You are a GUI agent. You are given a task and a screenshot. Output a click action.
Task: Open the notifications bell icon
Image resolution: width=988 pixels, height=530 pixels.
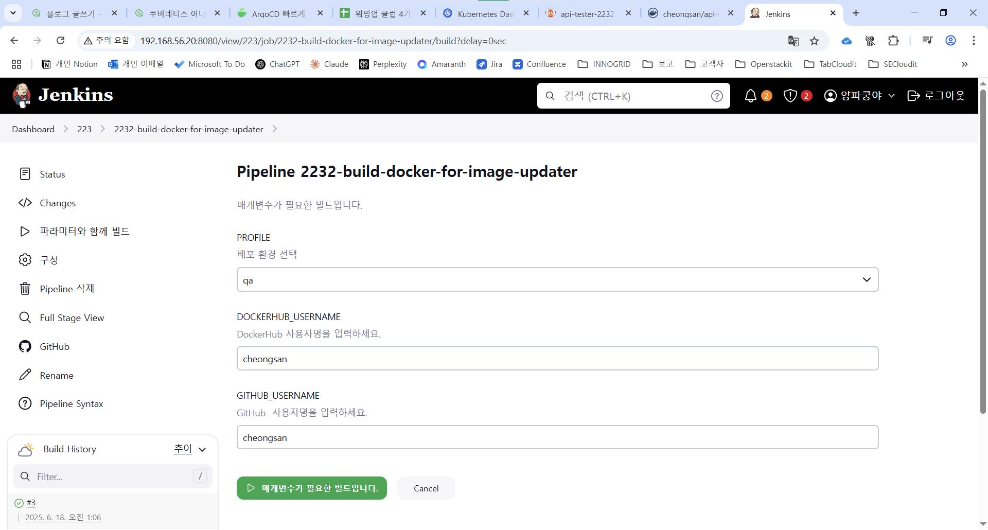[x=751, y=96]
